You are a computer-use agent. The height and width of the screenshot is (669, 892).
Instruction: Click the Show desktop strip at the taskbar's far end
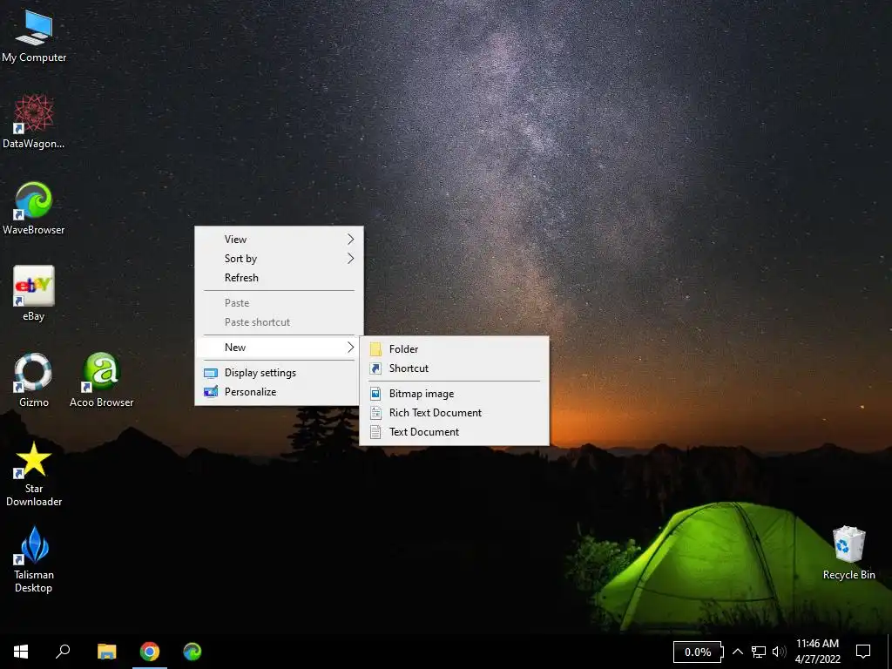[889, 652]
